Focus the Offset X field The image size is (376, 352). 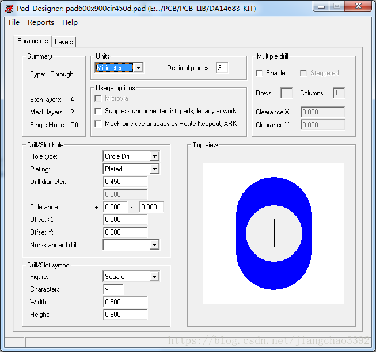[125, 220]
